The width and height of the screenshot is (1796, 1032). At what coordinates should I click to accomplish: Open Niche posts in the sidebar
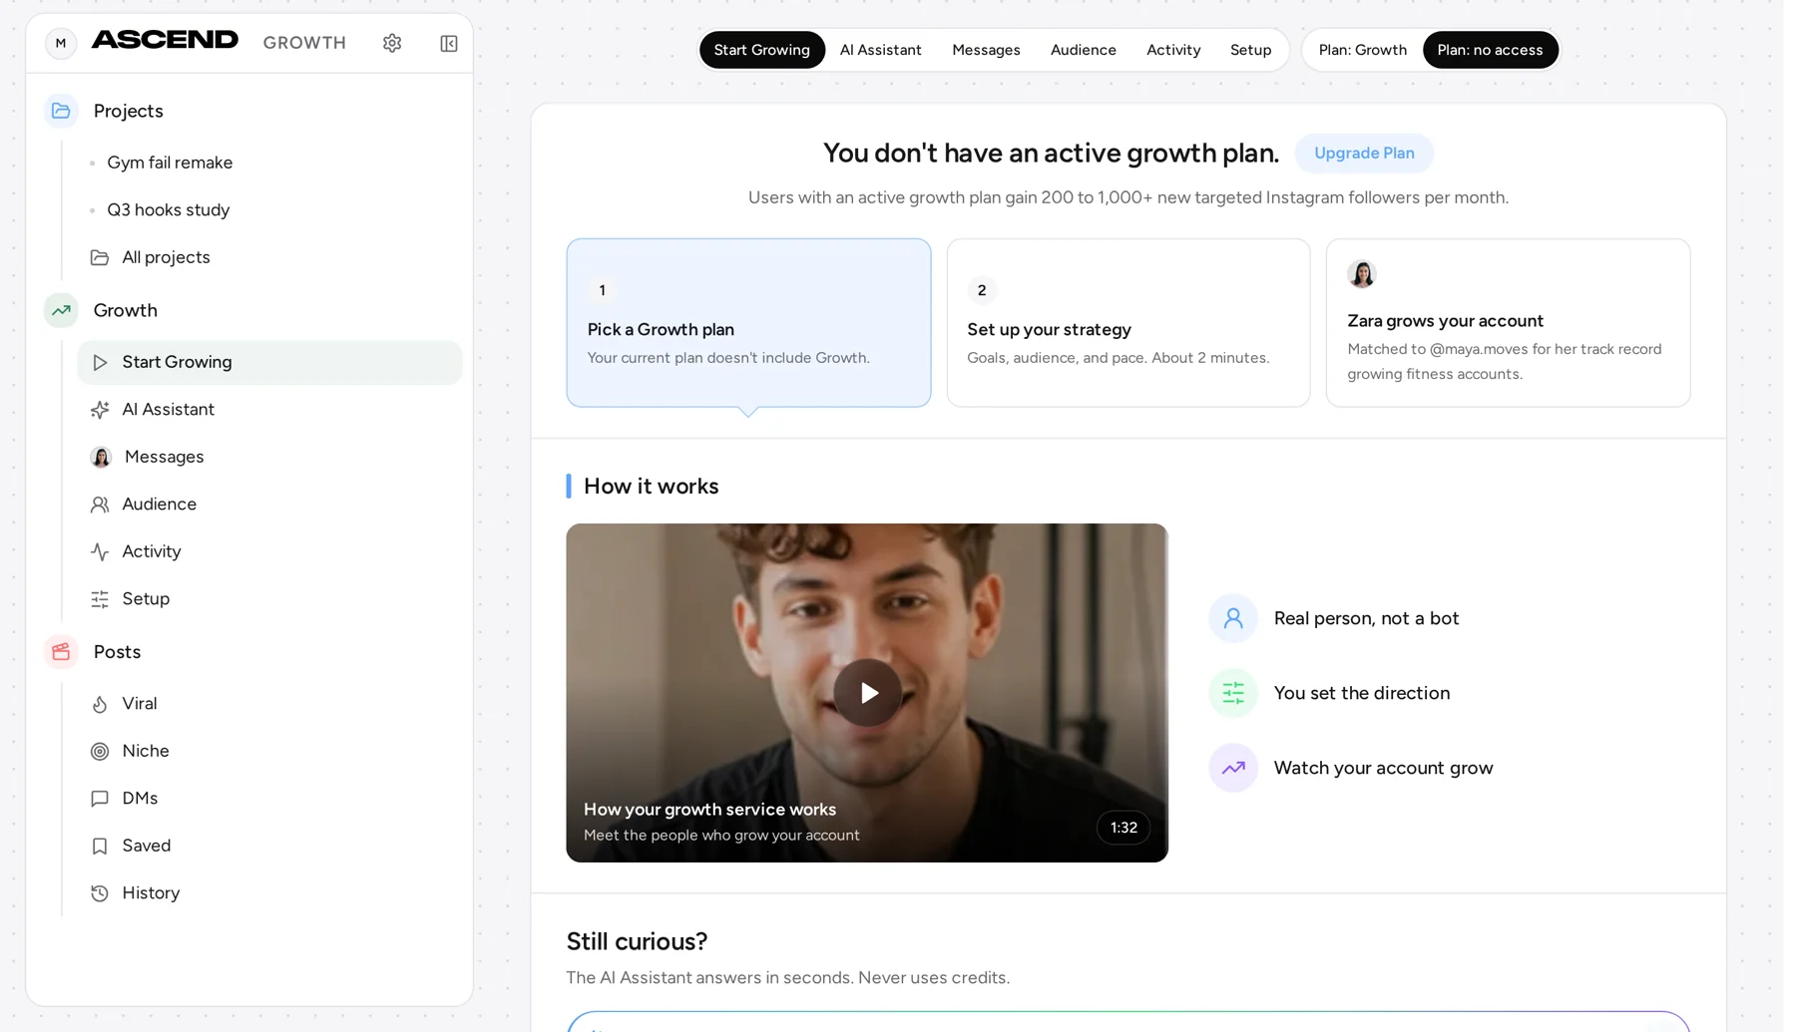(269, 751)
